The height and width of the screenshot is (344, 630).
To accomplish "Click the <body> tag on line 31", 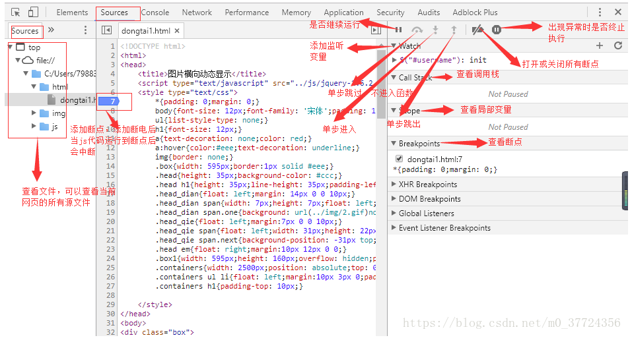I will [133, 323].
